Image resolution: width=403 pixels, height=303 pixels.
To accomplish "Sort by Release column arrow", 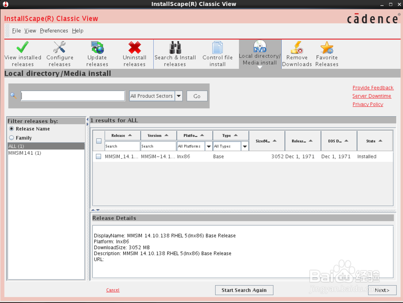I will (130, 135).
